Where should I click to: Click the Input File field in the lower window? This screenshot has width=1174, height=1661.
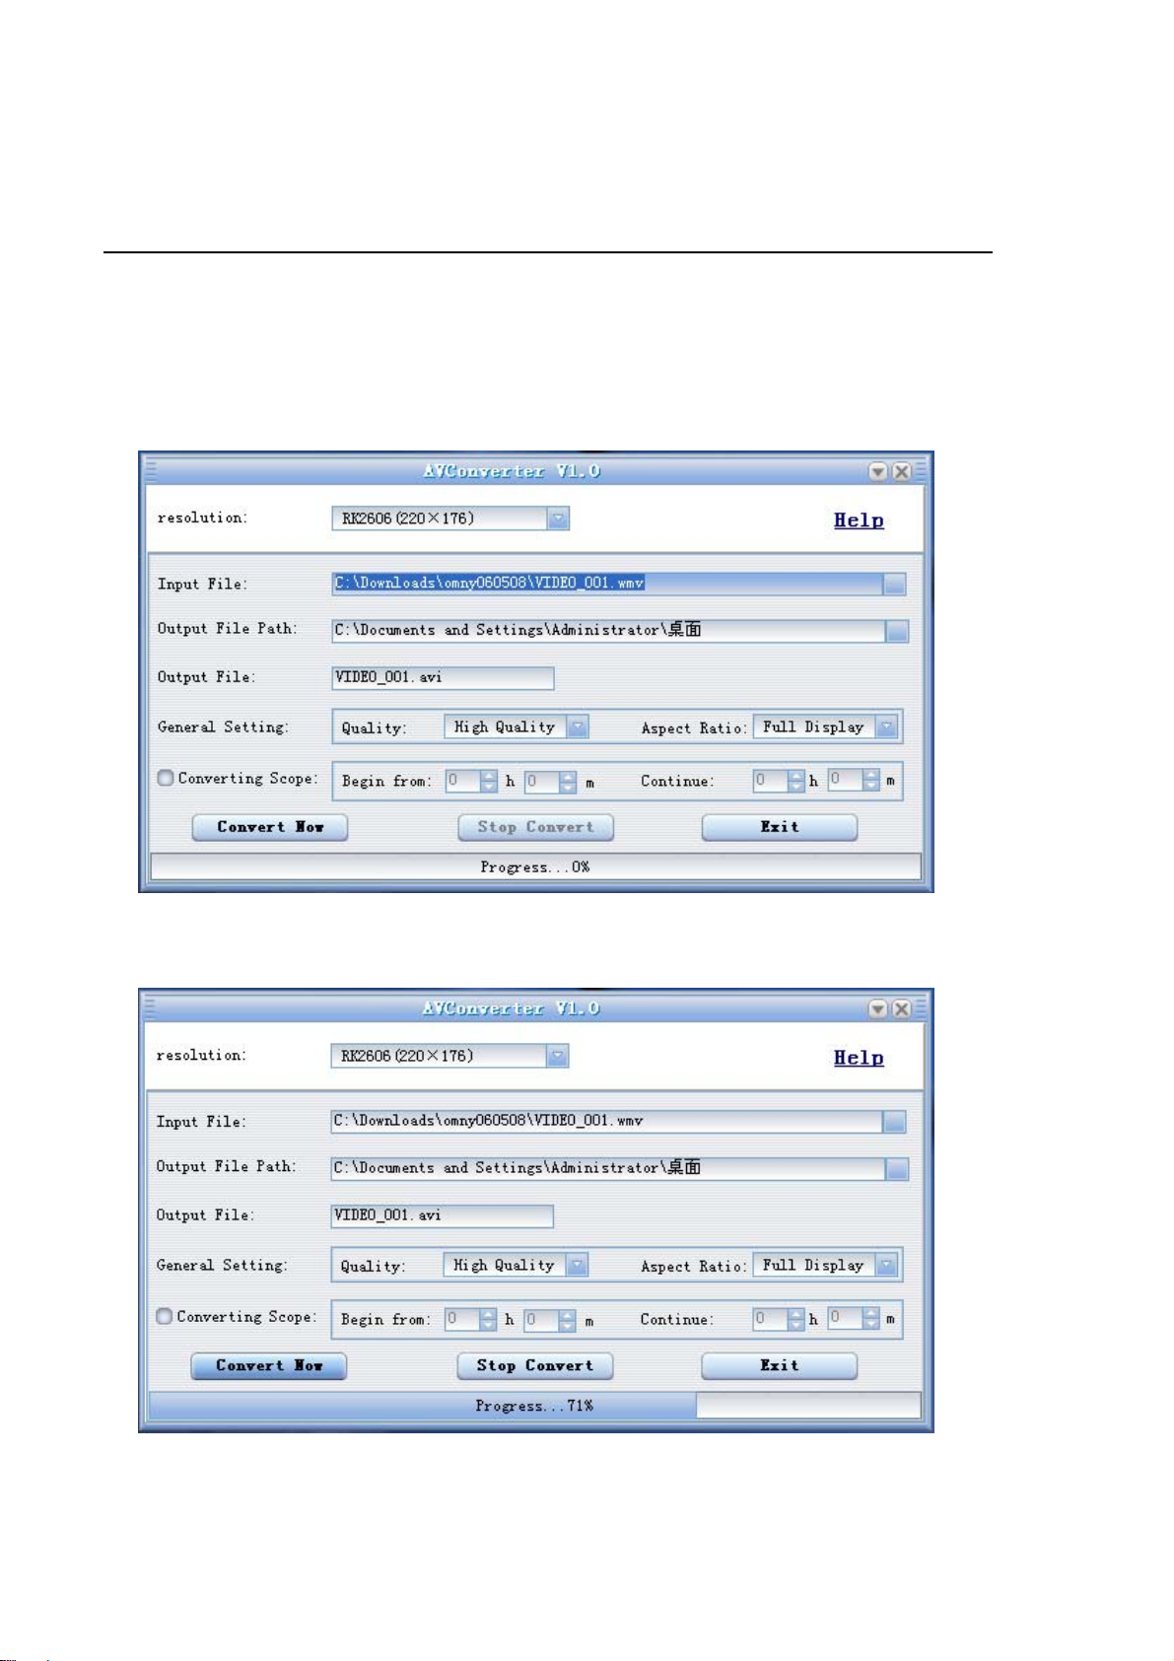pos(606,1122)
